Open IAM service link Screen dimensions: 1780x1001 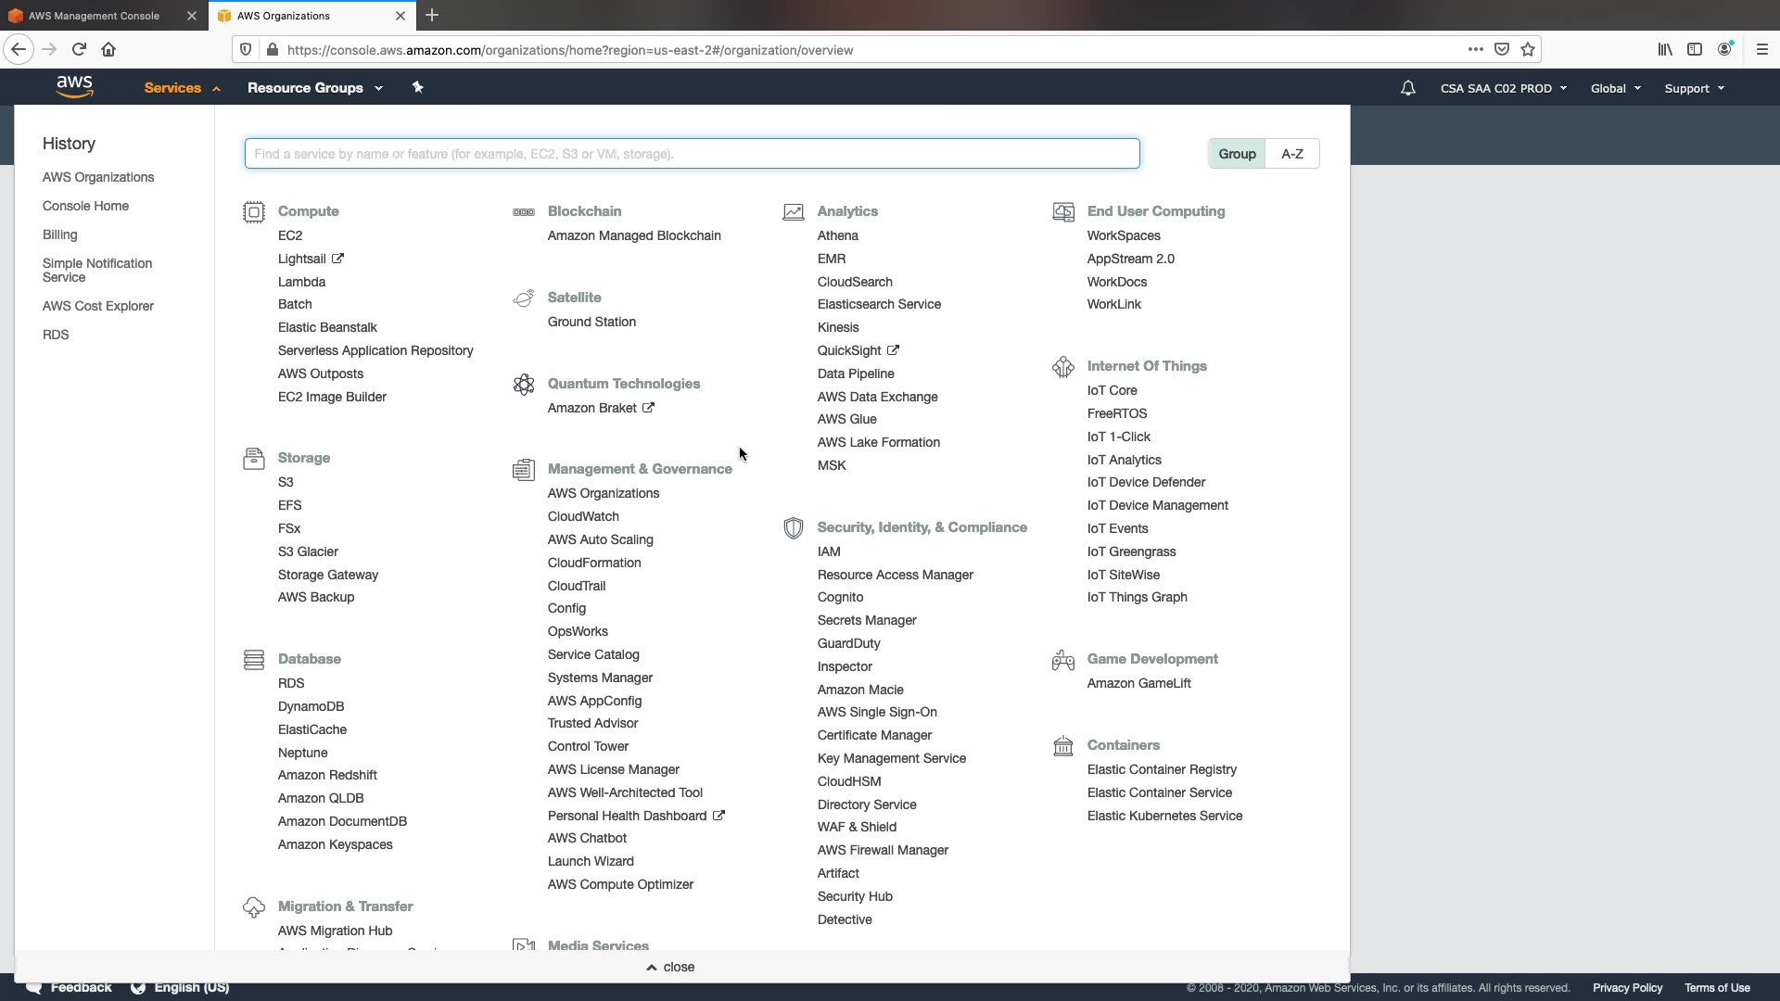coord(829,551)
